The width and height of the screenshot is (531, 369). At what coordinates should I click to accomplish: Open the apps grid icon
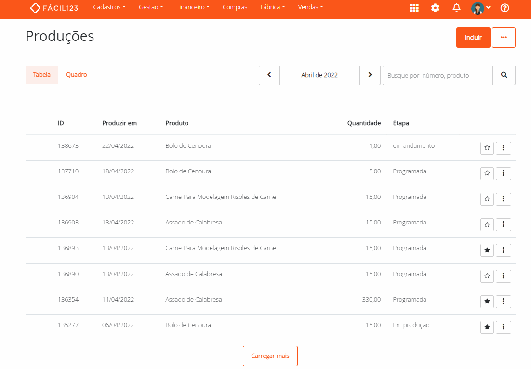coord(414,8)
